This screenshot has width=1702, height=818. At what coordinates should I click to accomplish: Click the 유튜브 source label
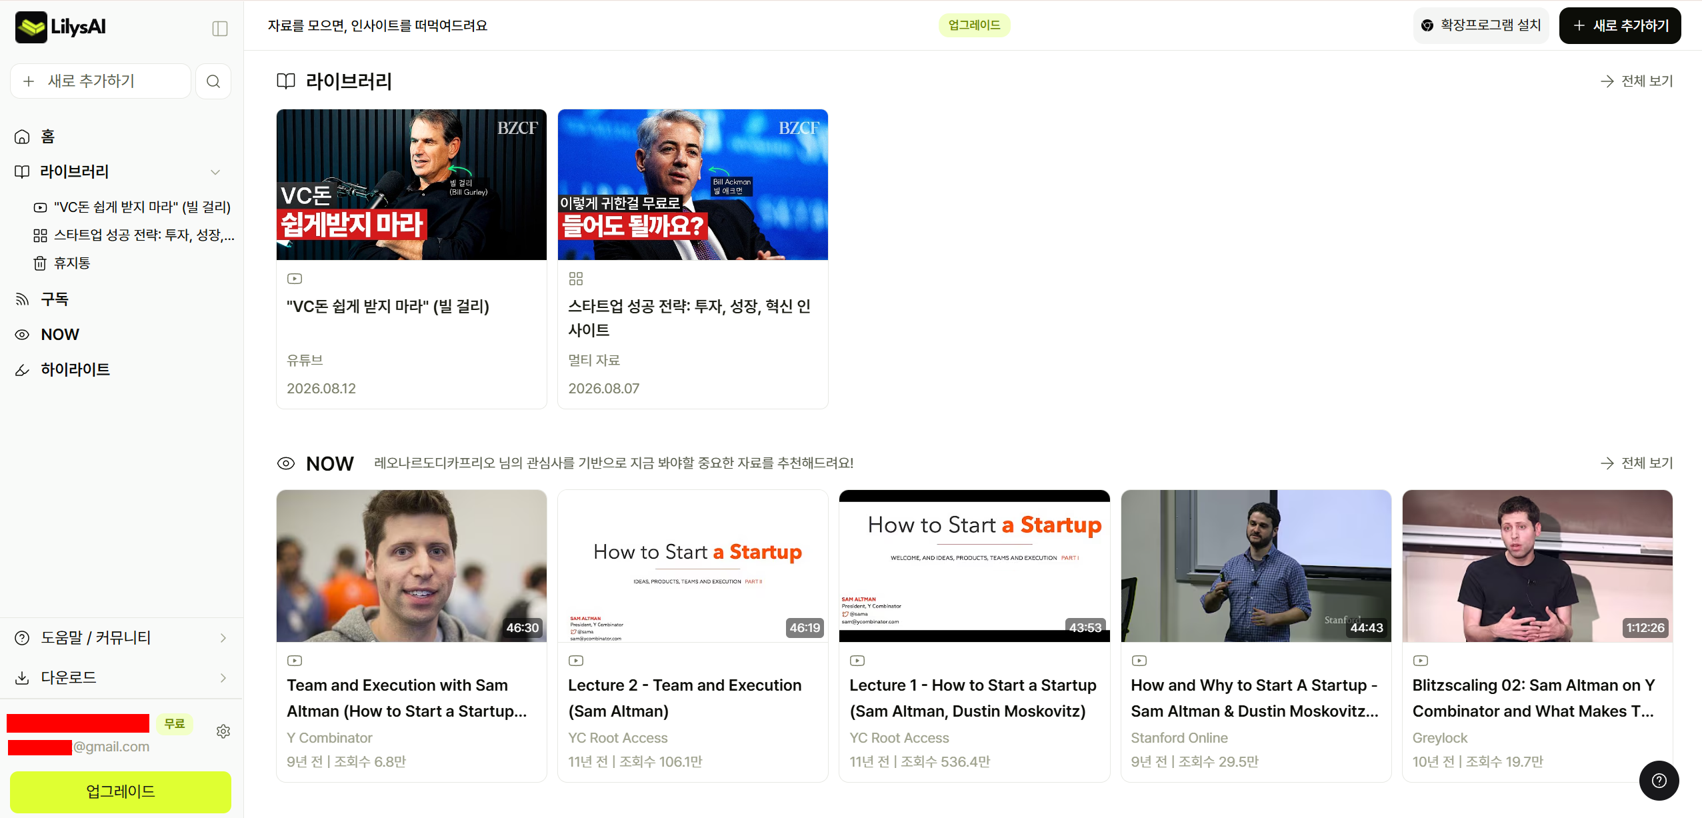click(x=305, y=360)
